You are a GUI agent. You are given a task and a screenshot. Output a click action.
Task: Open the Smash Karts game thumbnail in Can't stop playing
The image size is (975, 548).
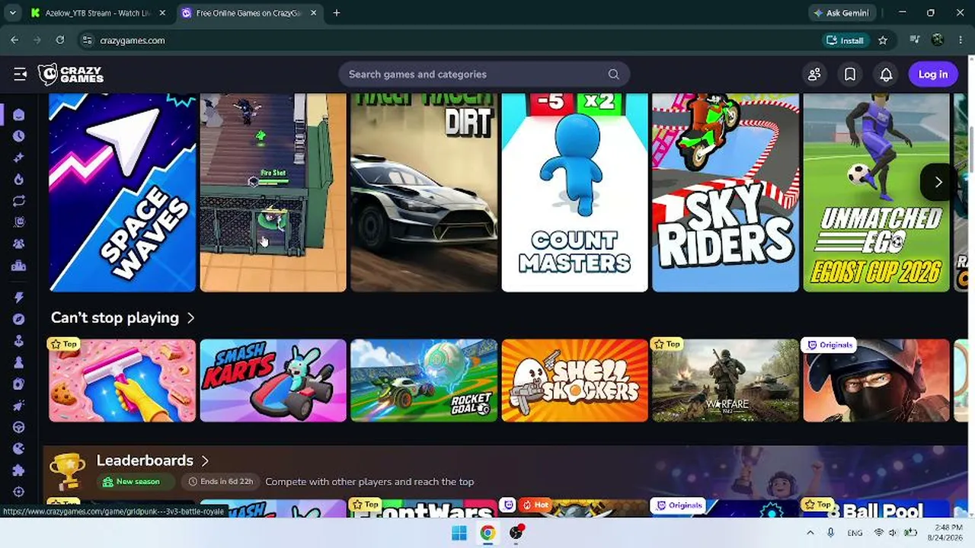pyautogui.click(x=273, y=381)
